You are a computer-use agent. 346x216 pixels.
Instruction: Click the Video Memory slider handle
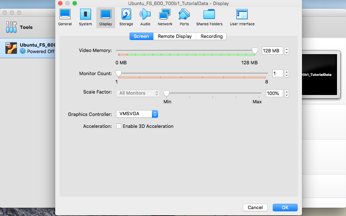point(255,51)
